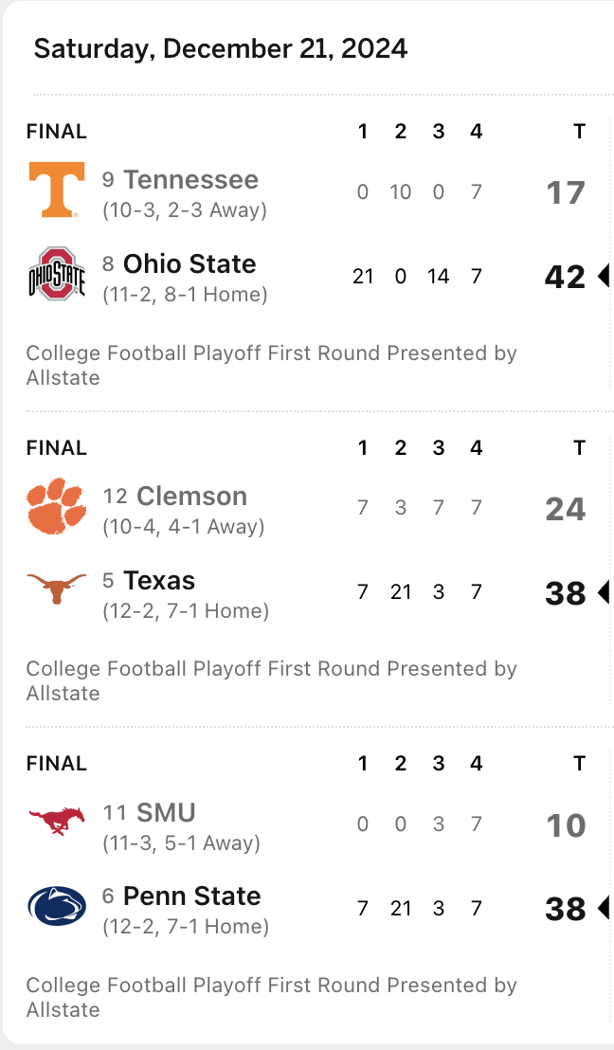Click the winner arrow beside Ohio State's 42
The image size is (614, 1050).
click(x=603, y=277)
